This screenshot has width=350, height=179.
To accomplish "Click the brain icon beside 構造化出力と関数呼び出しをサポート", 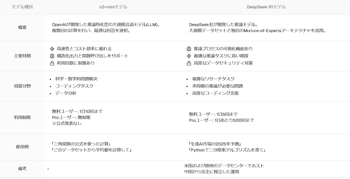I will (52, 56).
